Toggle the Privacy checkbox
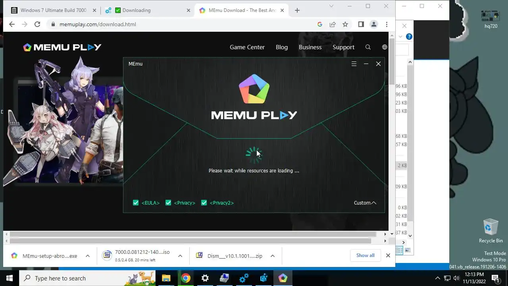Image resolution: width=508 pixels, height=286 pixels. (x=168, y=203)
